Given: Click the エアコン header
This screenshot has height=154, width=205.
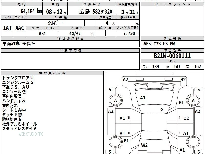Looking at the screenshot, I should tap(20, 17).
